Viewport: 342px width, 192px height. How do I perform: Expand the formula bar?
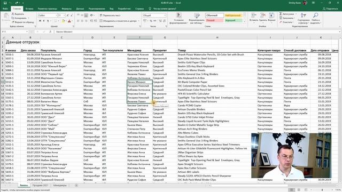(x=340, y=32)
